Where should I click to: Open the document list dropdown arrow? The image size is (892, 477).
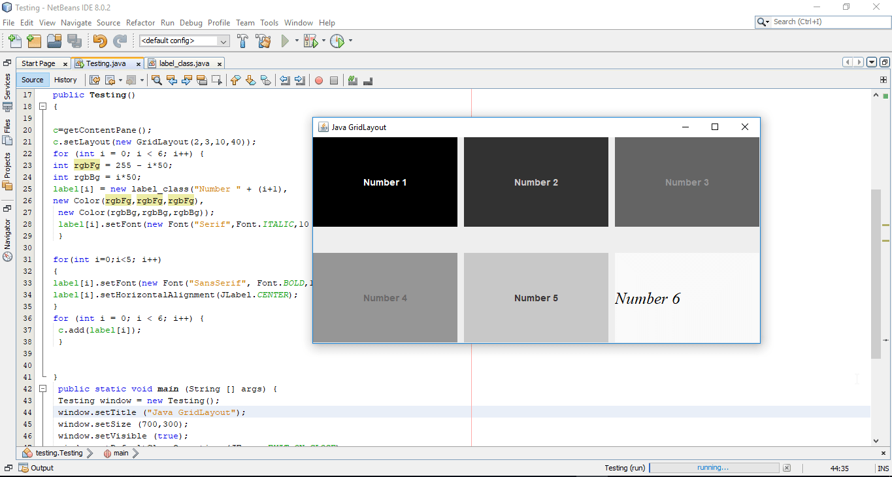click(x=872, y=63)
